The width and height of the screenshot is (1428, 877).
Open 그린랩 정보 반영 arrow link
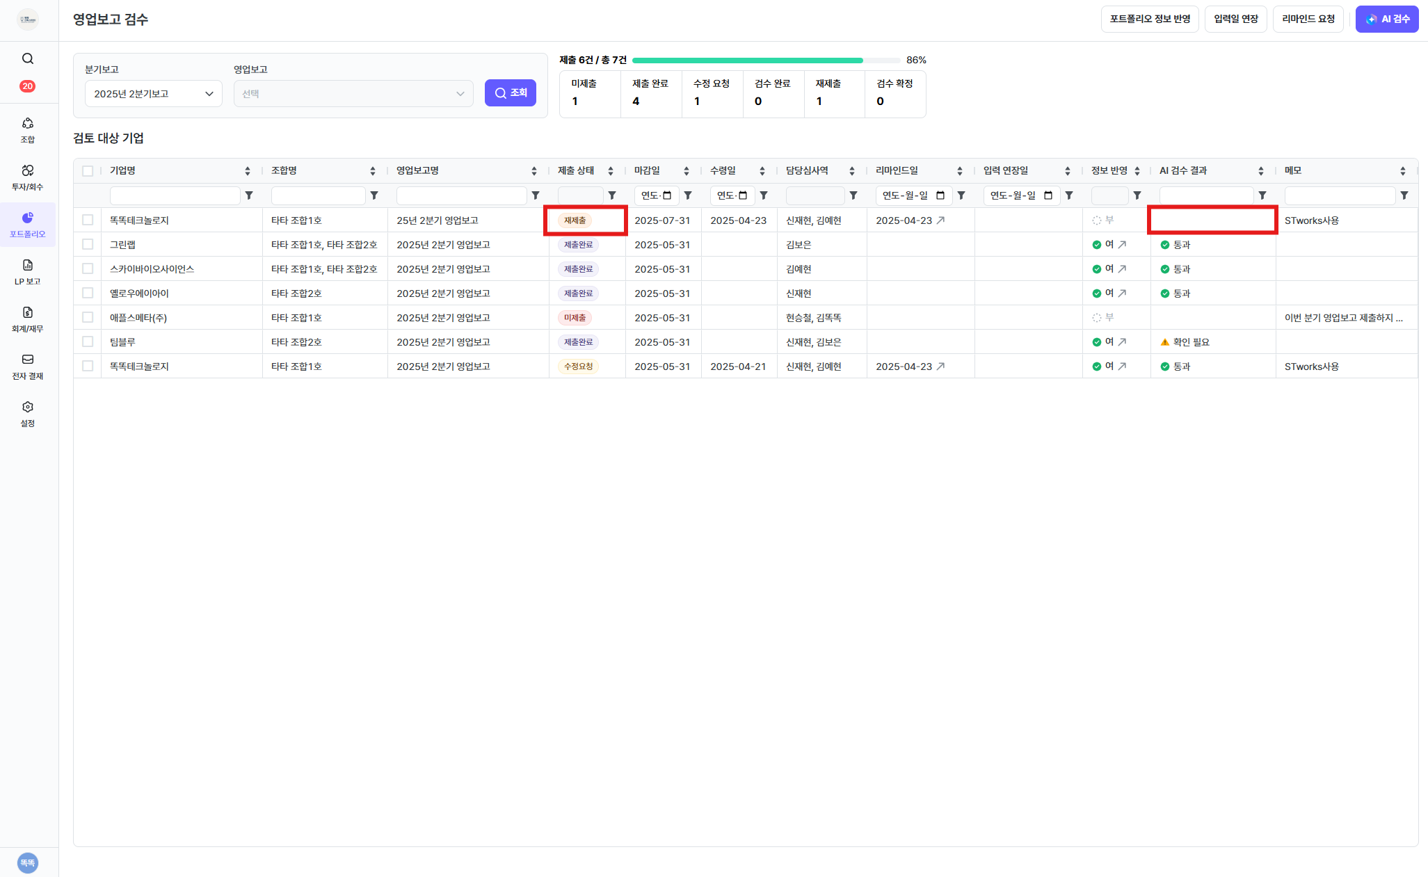[x=1122, y=244]
